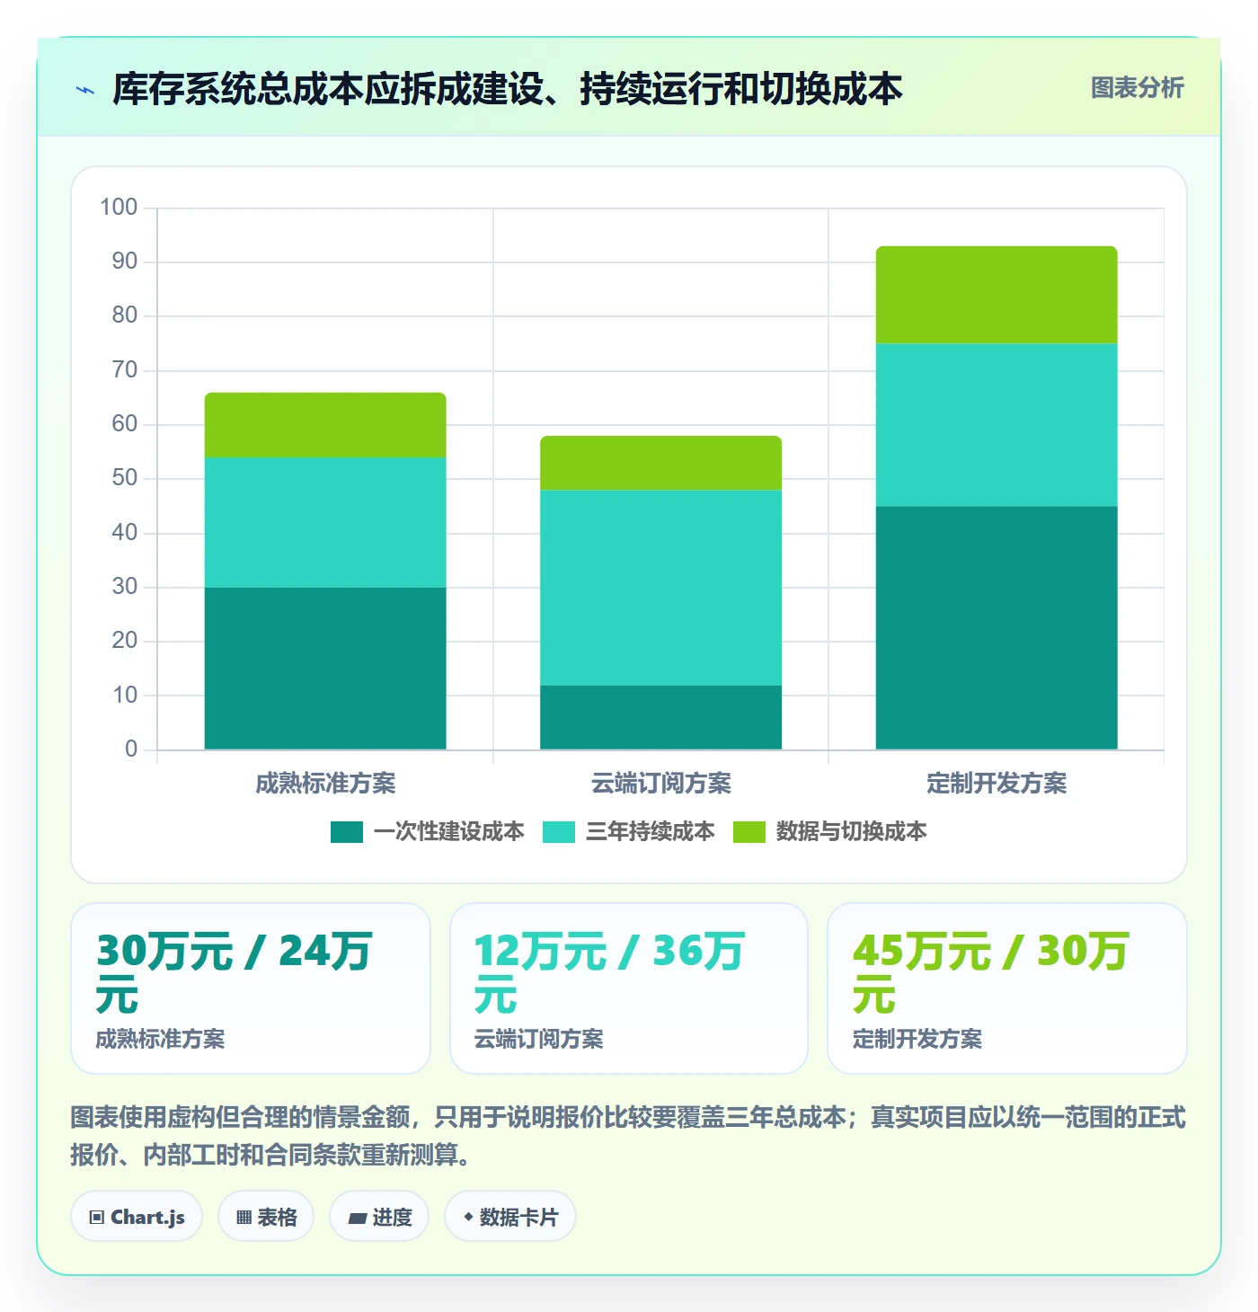Click the footnote paragraph starting 图表使用虚构
The width and height of the screenshot is (1258, 1312).
pyautogui.click(x=628, y=1136)
